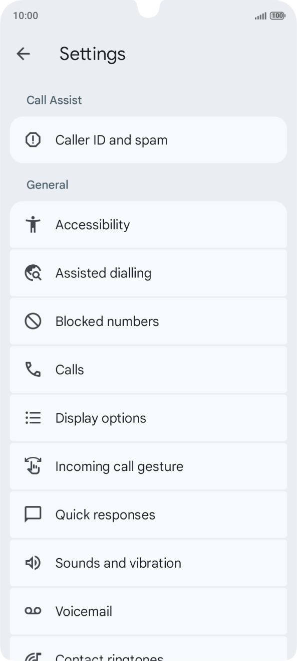Open Contact ringtones entry
The image size is (297, 661).
148,649
